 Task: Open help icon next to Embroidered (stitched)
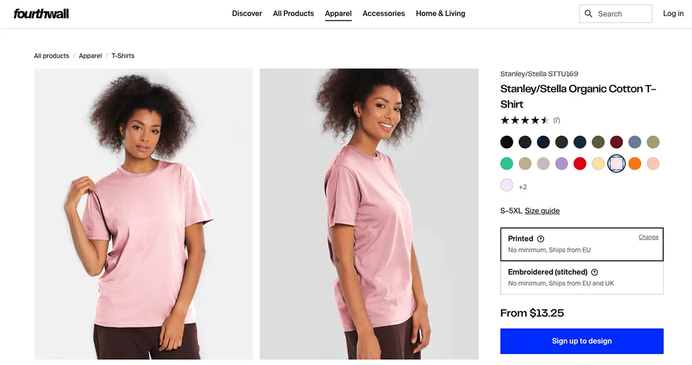point(595,272)
